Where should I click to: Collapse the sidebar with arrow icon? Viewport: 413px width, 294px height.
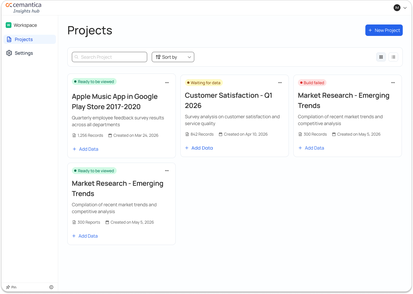tap(51, 287)
